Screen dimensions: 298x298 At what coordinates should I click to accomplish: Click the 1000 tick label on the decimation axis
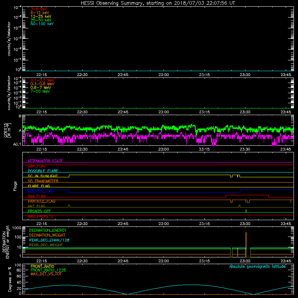[16, 228]
